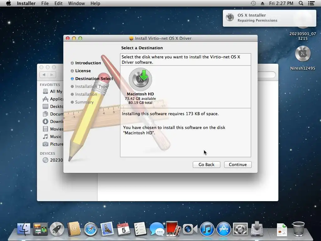Select the 20230501_073215 desktop item label
Screen dimensions: 321x241
pos(303,36)
